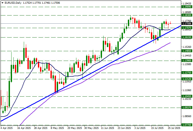Select the 1.16150 price level label
Viewport: 193px width, 131px height.
(187, 37)
